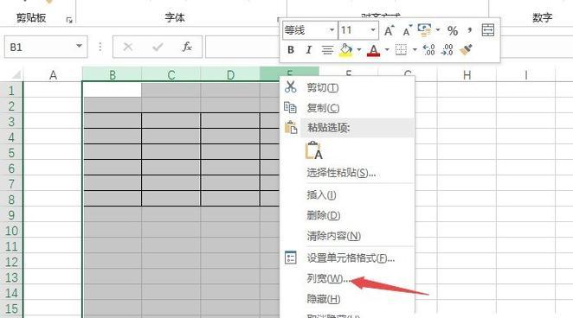Increase font size with larger A icon
The width and height of the screenshot is (573, 318).
pos(390,30)
